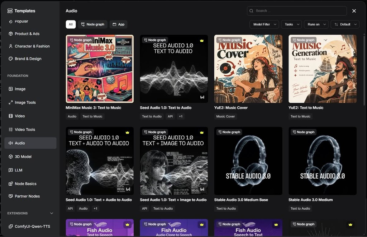Screen dimensions: 367x237
Task: Click crown icon on Fish Audio Speech to Text
Action: pyautogui.click(x=276, y=224)
